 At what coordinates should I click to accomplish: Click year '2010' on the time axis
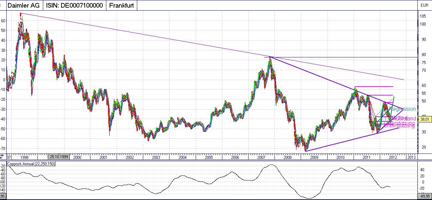(340, 157)
